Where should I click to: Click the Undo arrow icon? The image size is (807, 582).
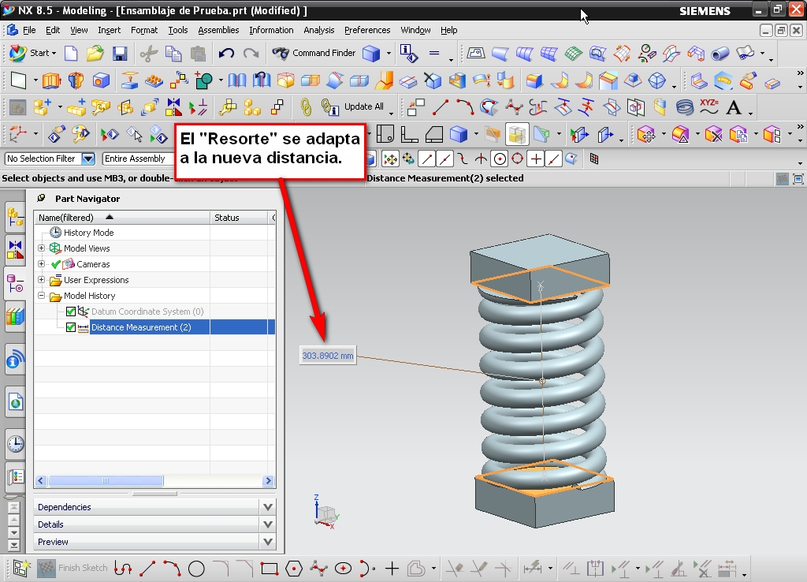[x=226, y=54]
